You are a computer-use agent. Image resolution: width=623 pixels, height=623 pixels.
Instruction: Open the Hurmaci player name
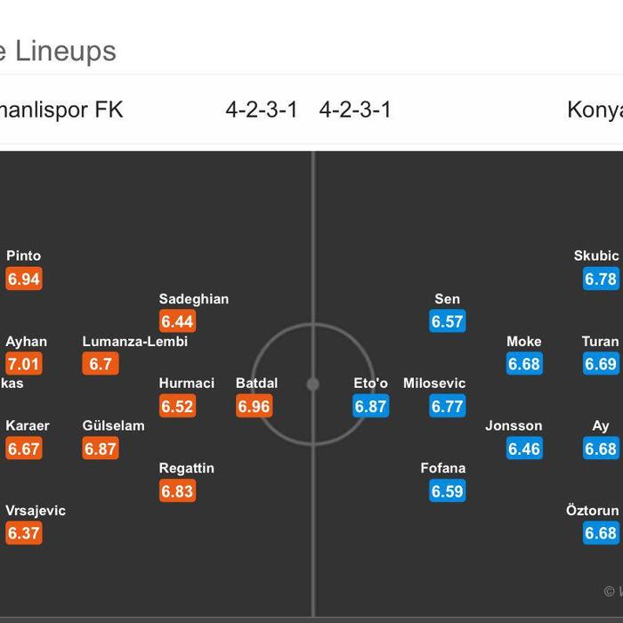coord(187,384)
